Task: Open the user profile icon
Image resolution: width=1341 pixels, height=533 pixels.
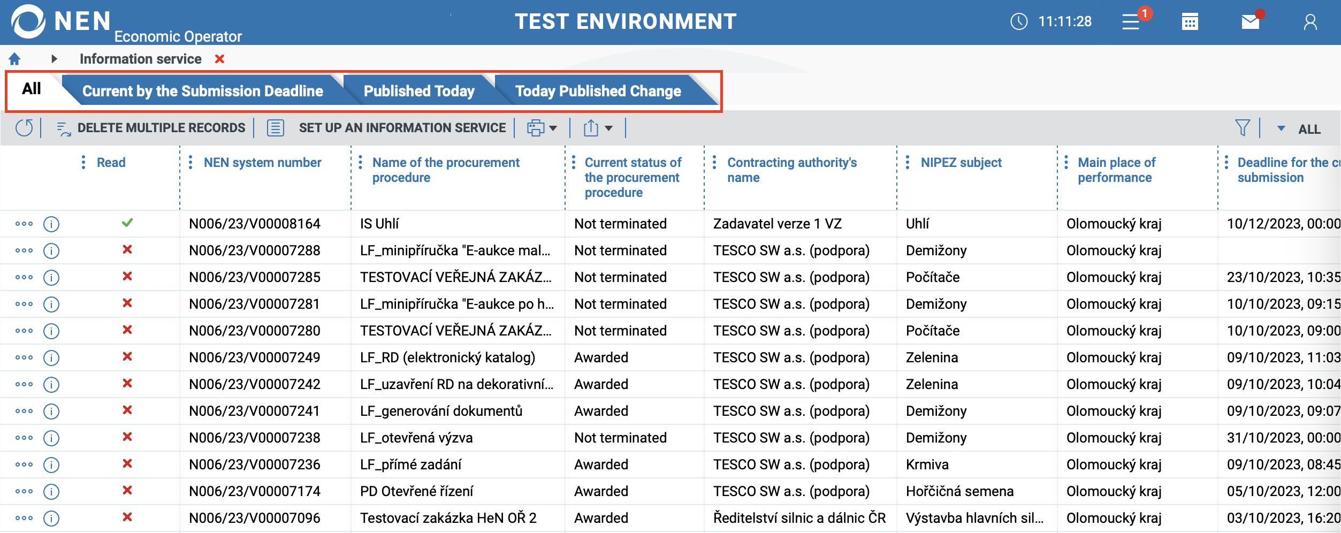Action: point(1310,22)
